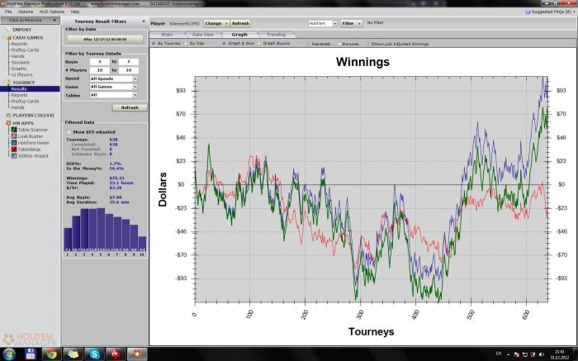
Task: Show hidden system tray icons arrow
Action: (x=509, y=354)
